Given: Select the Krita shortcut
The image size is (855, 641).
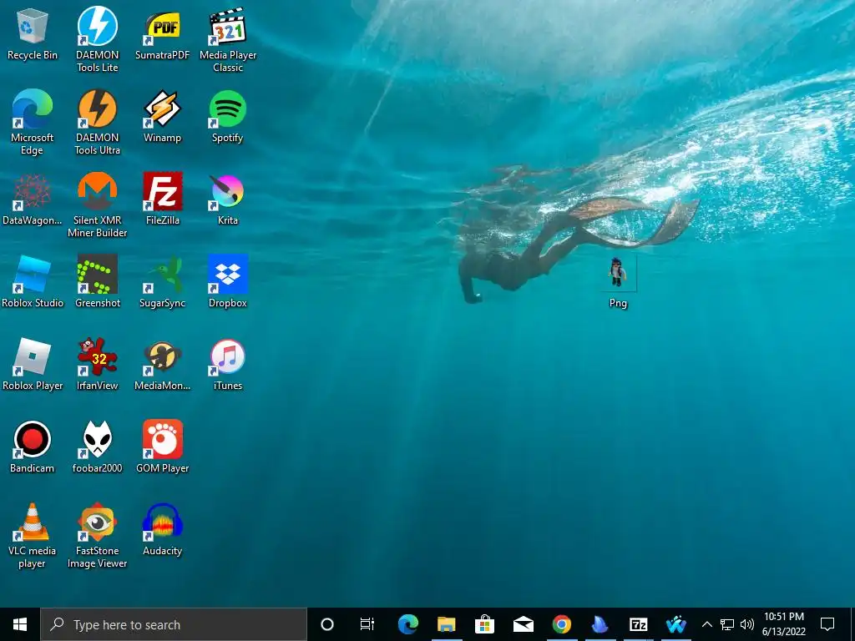Looking at the screenshot, I should (x=228, y=199).
